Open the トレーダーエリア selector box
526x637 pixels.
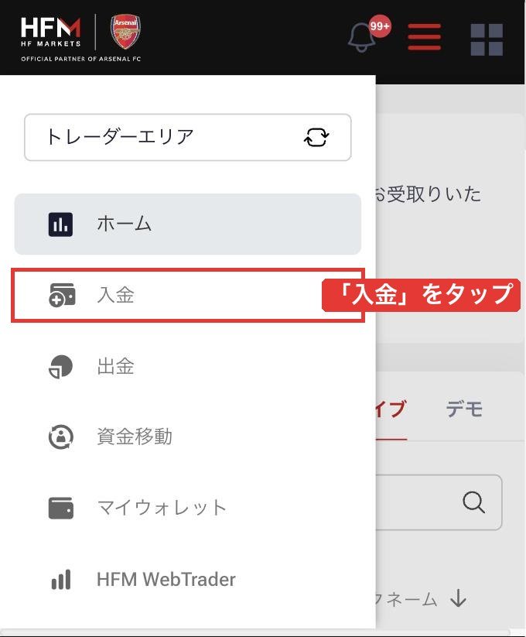187,137
